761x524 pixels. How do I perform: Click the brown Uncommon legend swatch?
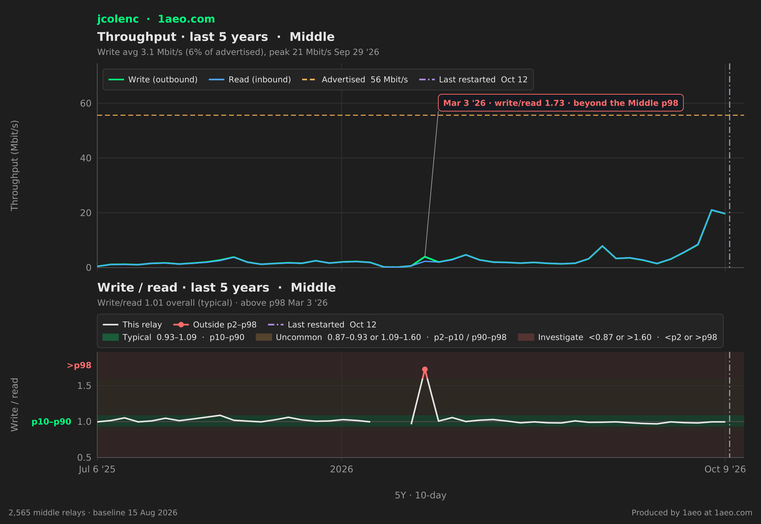(264, 337)
